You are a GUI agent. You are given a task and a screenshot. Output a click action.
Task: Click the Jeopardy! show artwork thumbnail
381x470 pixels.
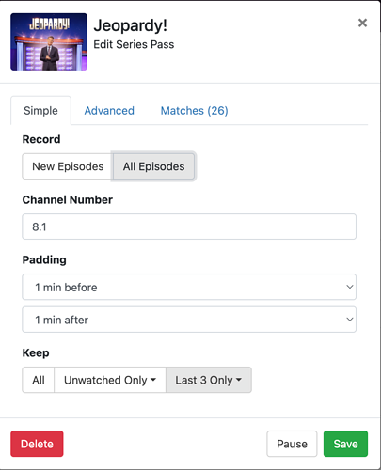pos(49,41)
